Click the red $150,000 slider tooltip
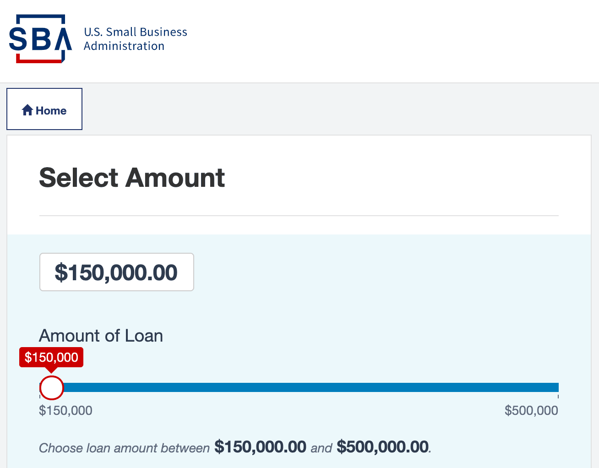 51,357
